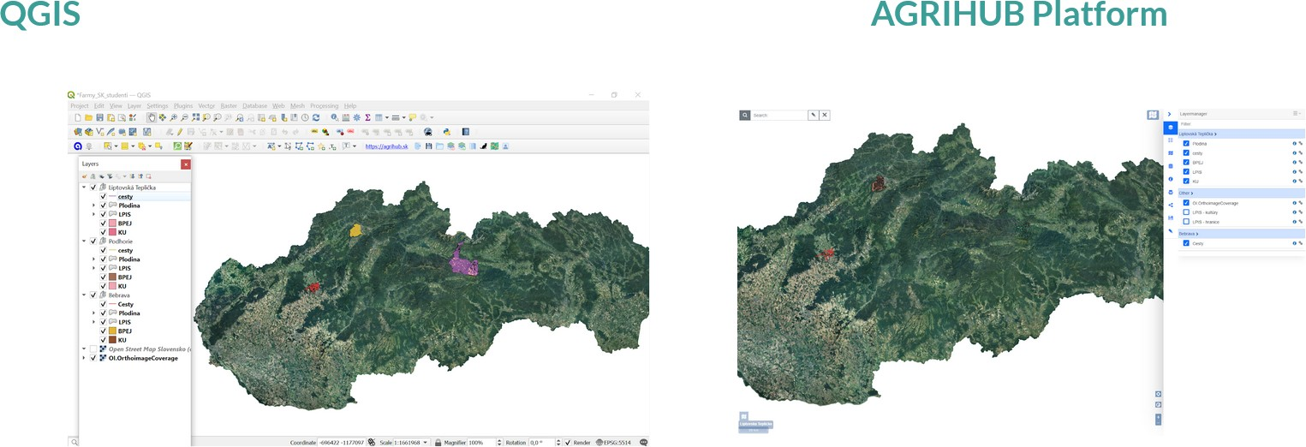The width and height of the screenshot is (1306, 447).
Task: Click the blue Layermanager sidebar icon
Action: (x=1171, y=128)
